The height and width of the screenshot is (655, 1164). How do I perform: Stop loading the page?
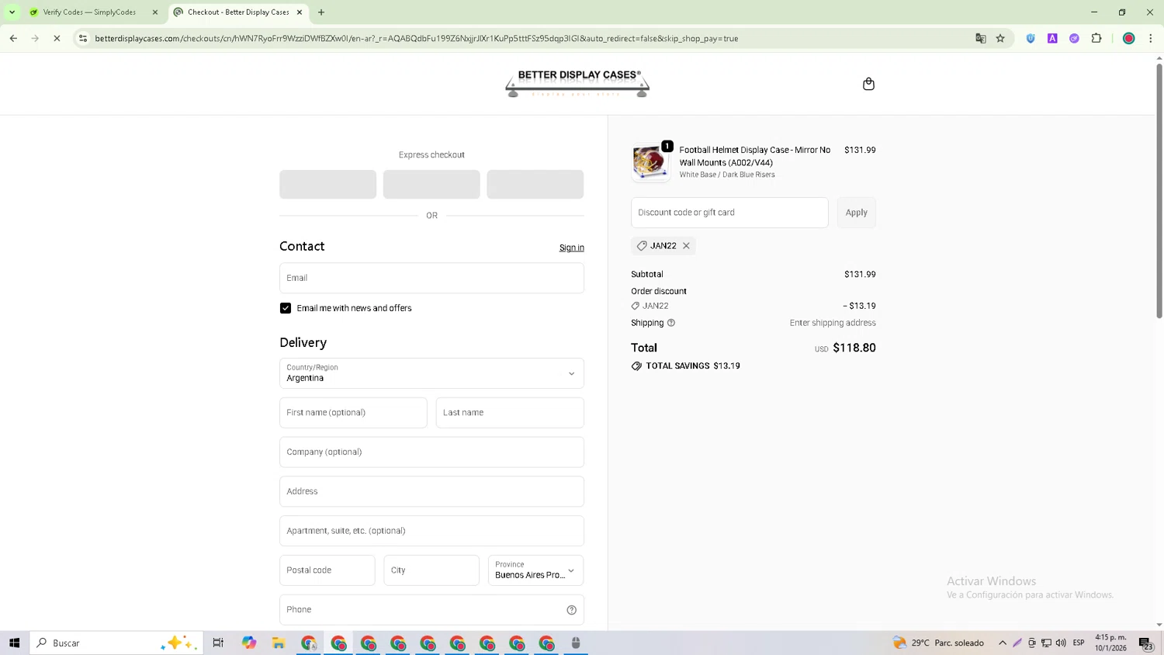pyautogui.click(x=57, y=38)
